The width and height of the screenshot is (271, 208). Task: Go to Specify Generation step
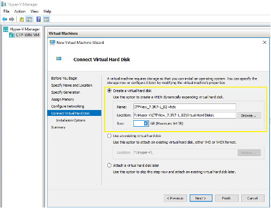pyautogui.click(x=66, y=92)
